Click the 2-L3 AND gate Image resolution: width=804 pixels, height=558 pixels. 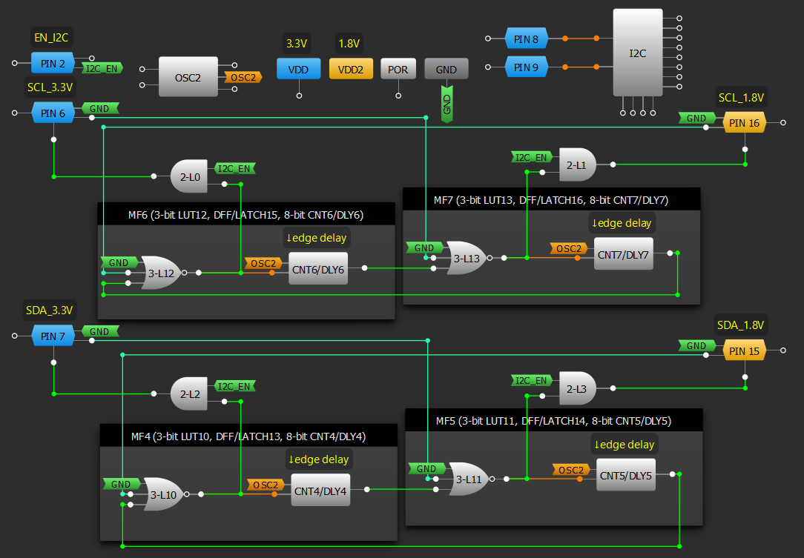576,388
